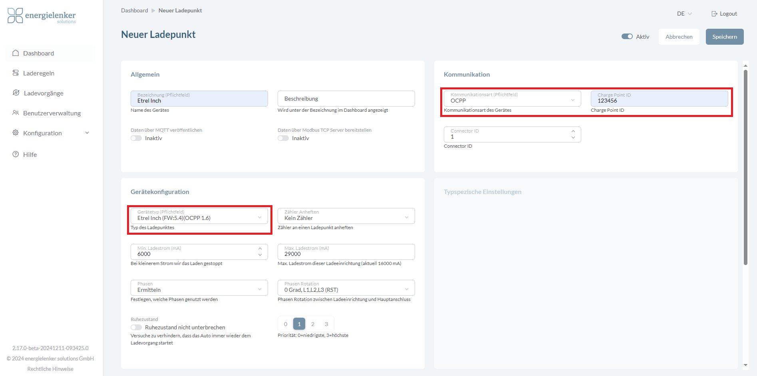Click the Dashboard breadcrumb link
The width and height of the screenshot is (757, 376).
135,10
